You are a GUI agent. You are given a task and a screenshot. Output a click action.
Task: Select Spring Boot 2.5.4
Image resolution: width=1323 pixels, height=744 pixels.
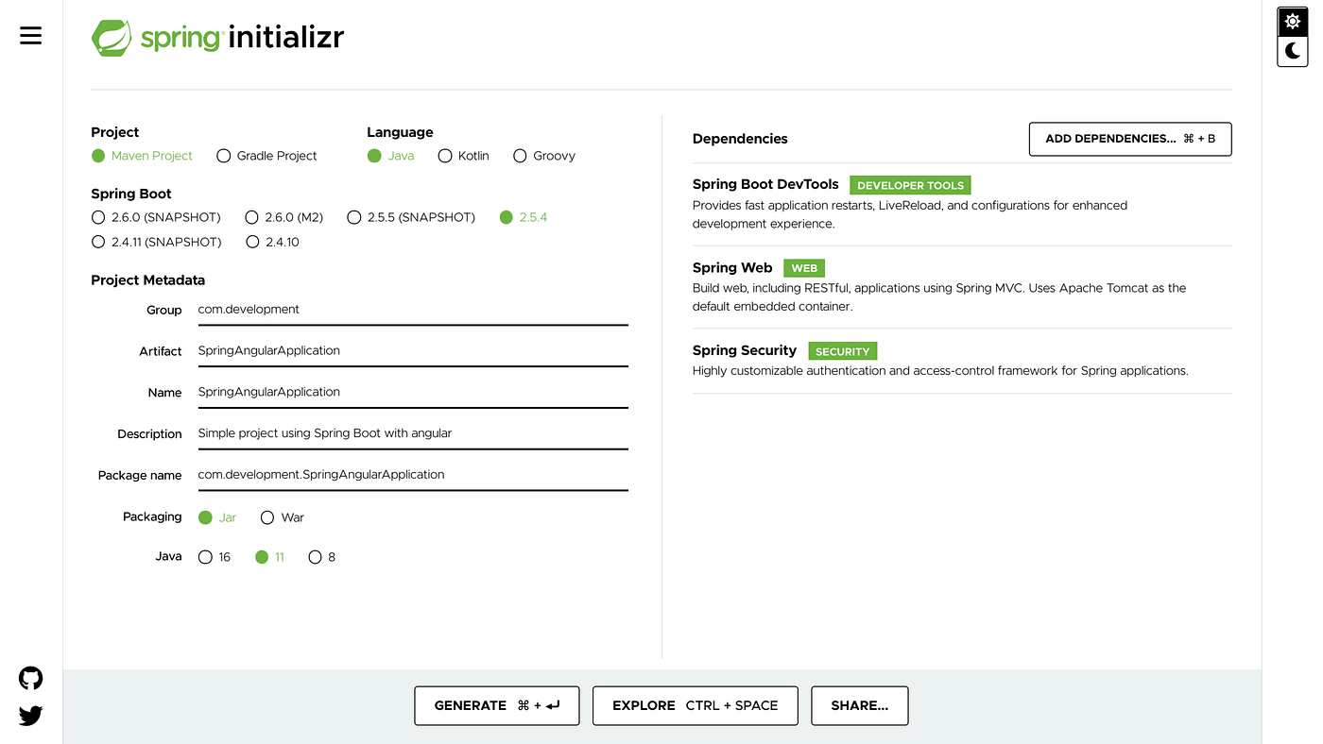pos(524,217)
